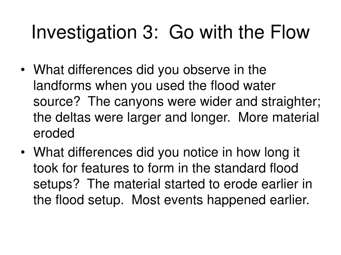The width and height of the screenshot is (341, 255).
Task: Click the second bullet point marker
Action: (23, 152)
